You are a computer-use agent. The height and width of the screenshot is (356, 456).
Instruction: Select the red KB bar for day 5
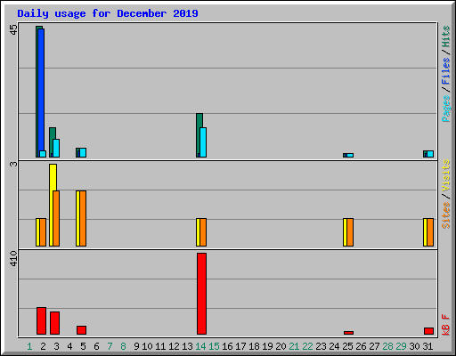[x=81, y=330]
